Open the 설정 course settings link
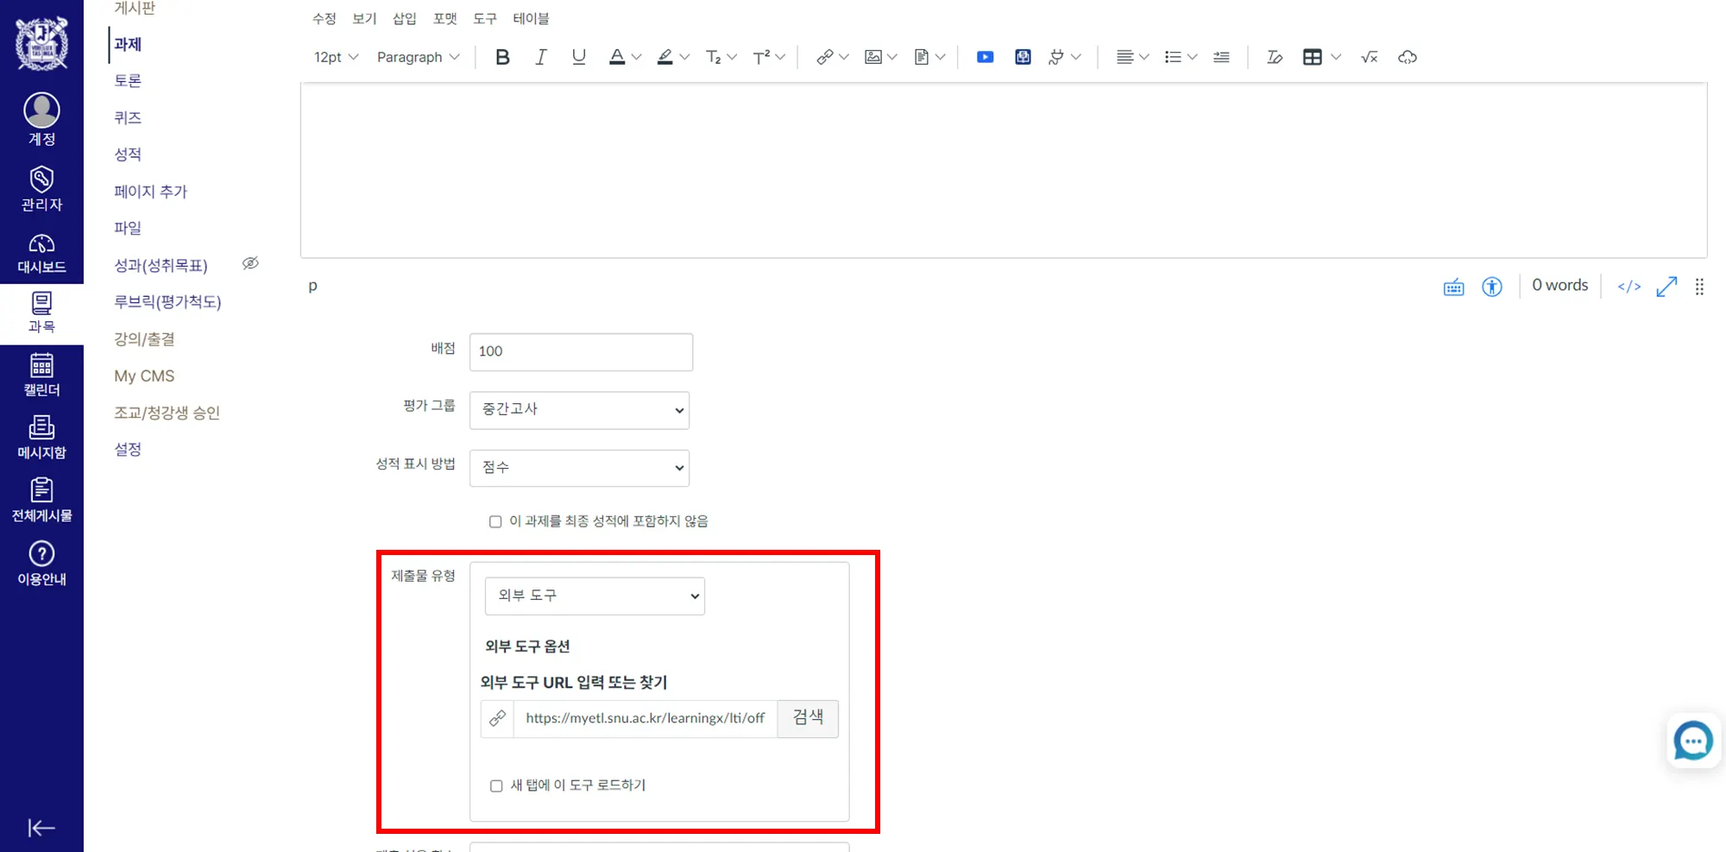Image resolution: width=1726 pixels, height=852 pixels. 128,450
